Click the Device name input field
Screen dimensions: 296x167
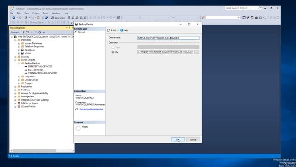pyautogui.click(x=168, y=38)
